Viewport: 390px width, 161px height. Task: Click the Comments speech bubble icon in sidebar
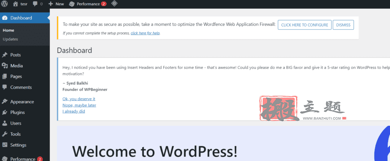tap(5, 87)
